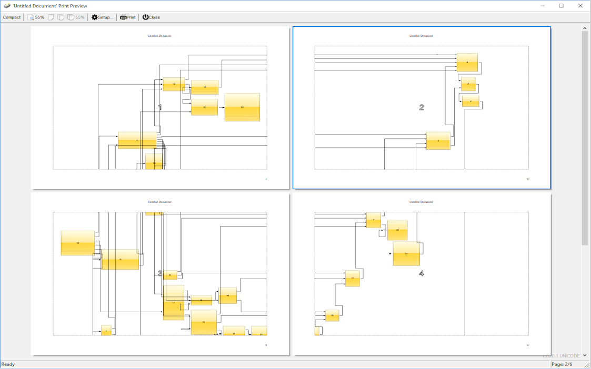
Task: Switch to two-page view icon
Action: (61, 17)
